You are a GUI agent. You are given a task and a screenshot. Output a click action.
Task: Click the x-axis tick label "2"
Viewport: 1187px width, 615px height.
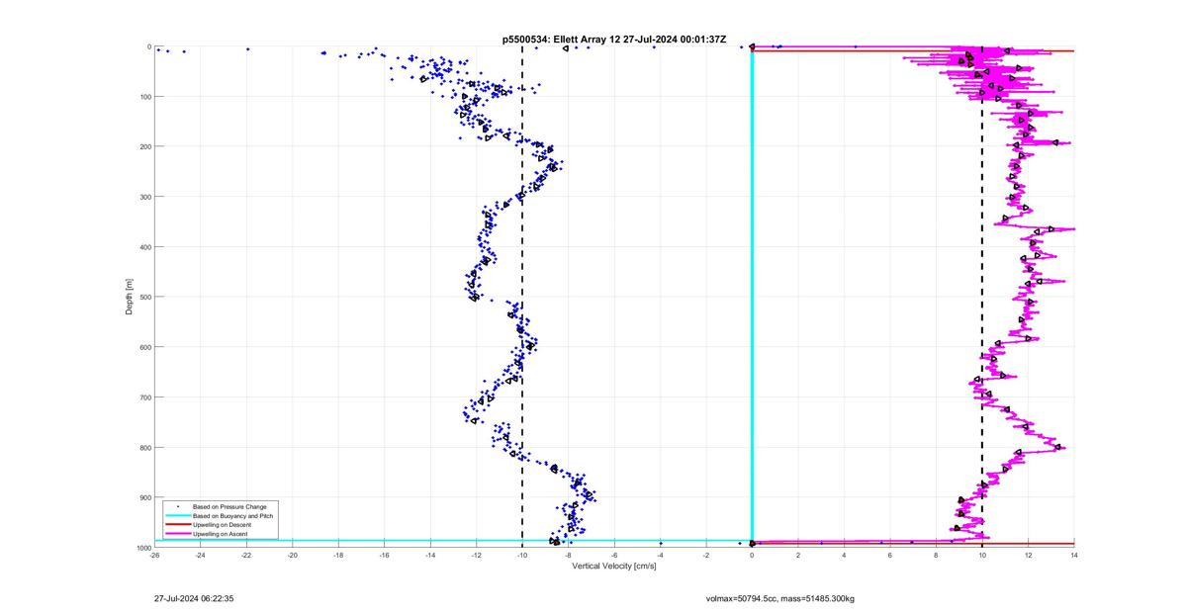(x=798, y=555)
